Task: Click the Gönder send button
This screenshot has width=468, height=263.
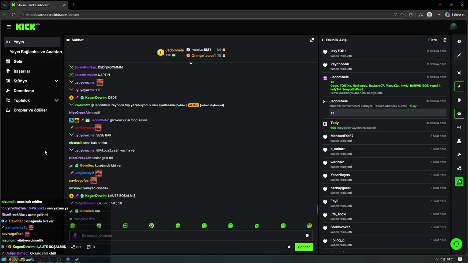Action: tap(304, 247)
